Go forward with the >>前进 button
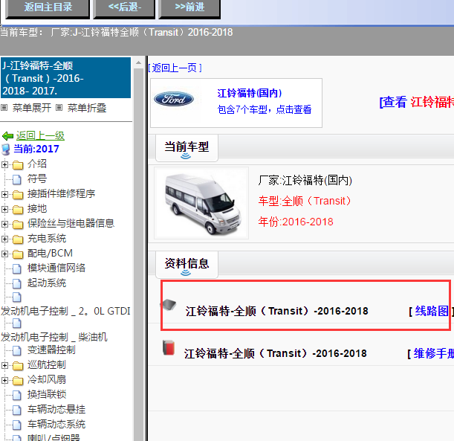This screenshot has height=441, width=454. [189, 7]
